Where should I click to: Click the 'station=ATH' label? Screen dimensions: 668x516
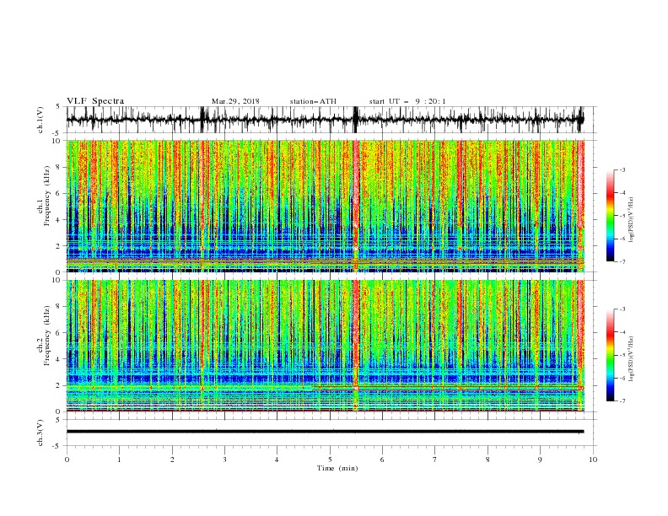coord(313,101)
